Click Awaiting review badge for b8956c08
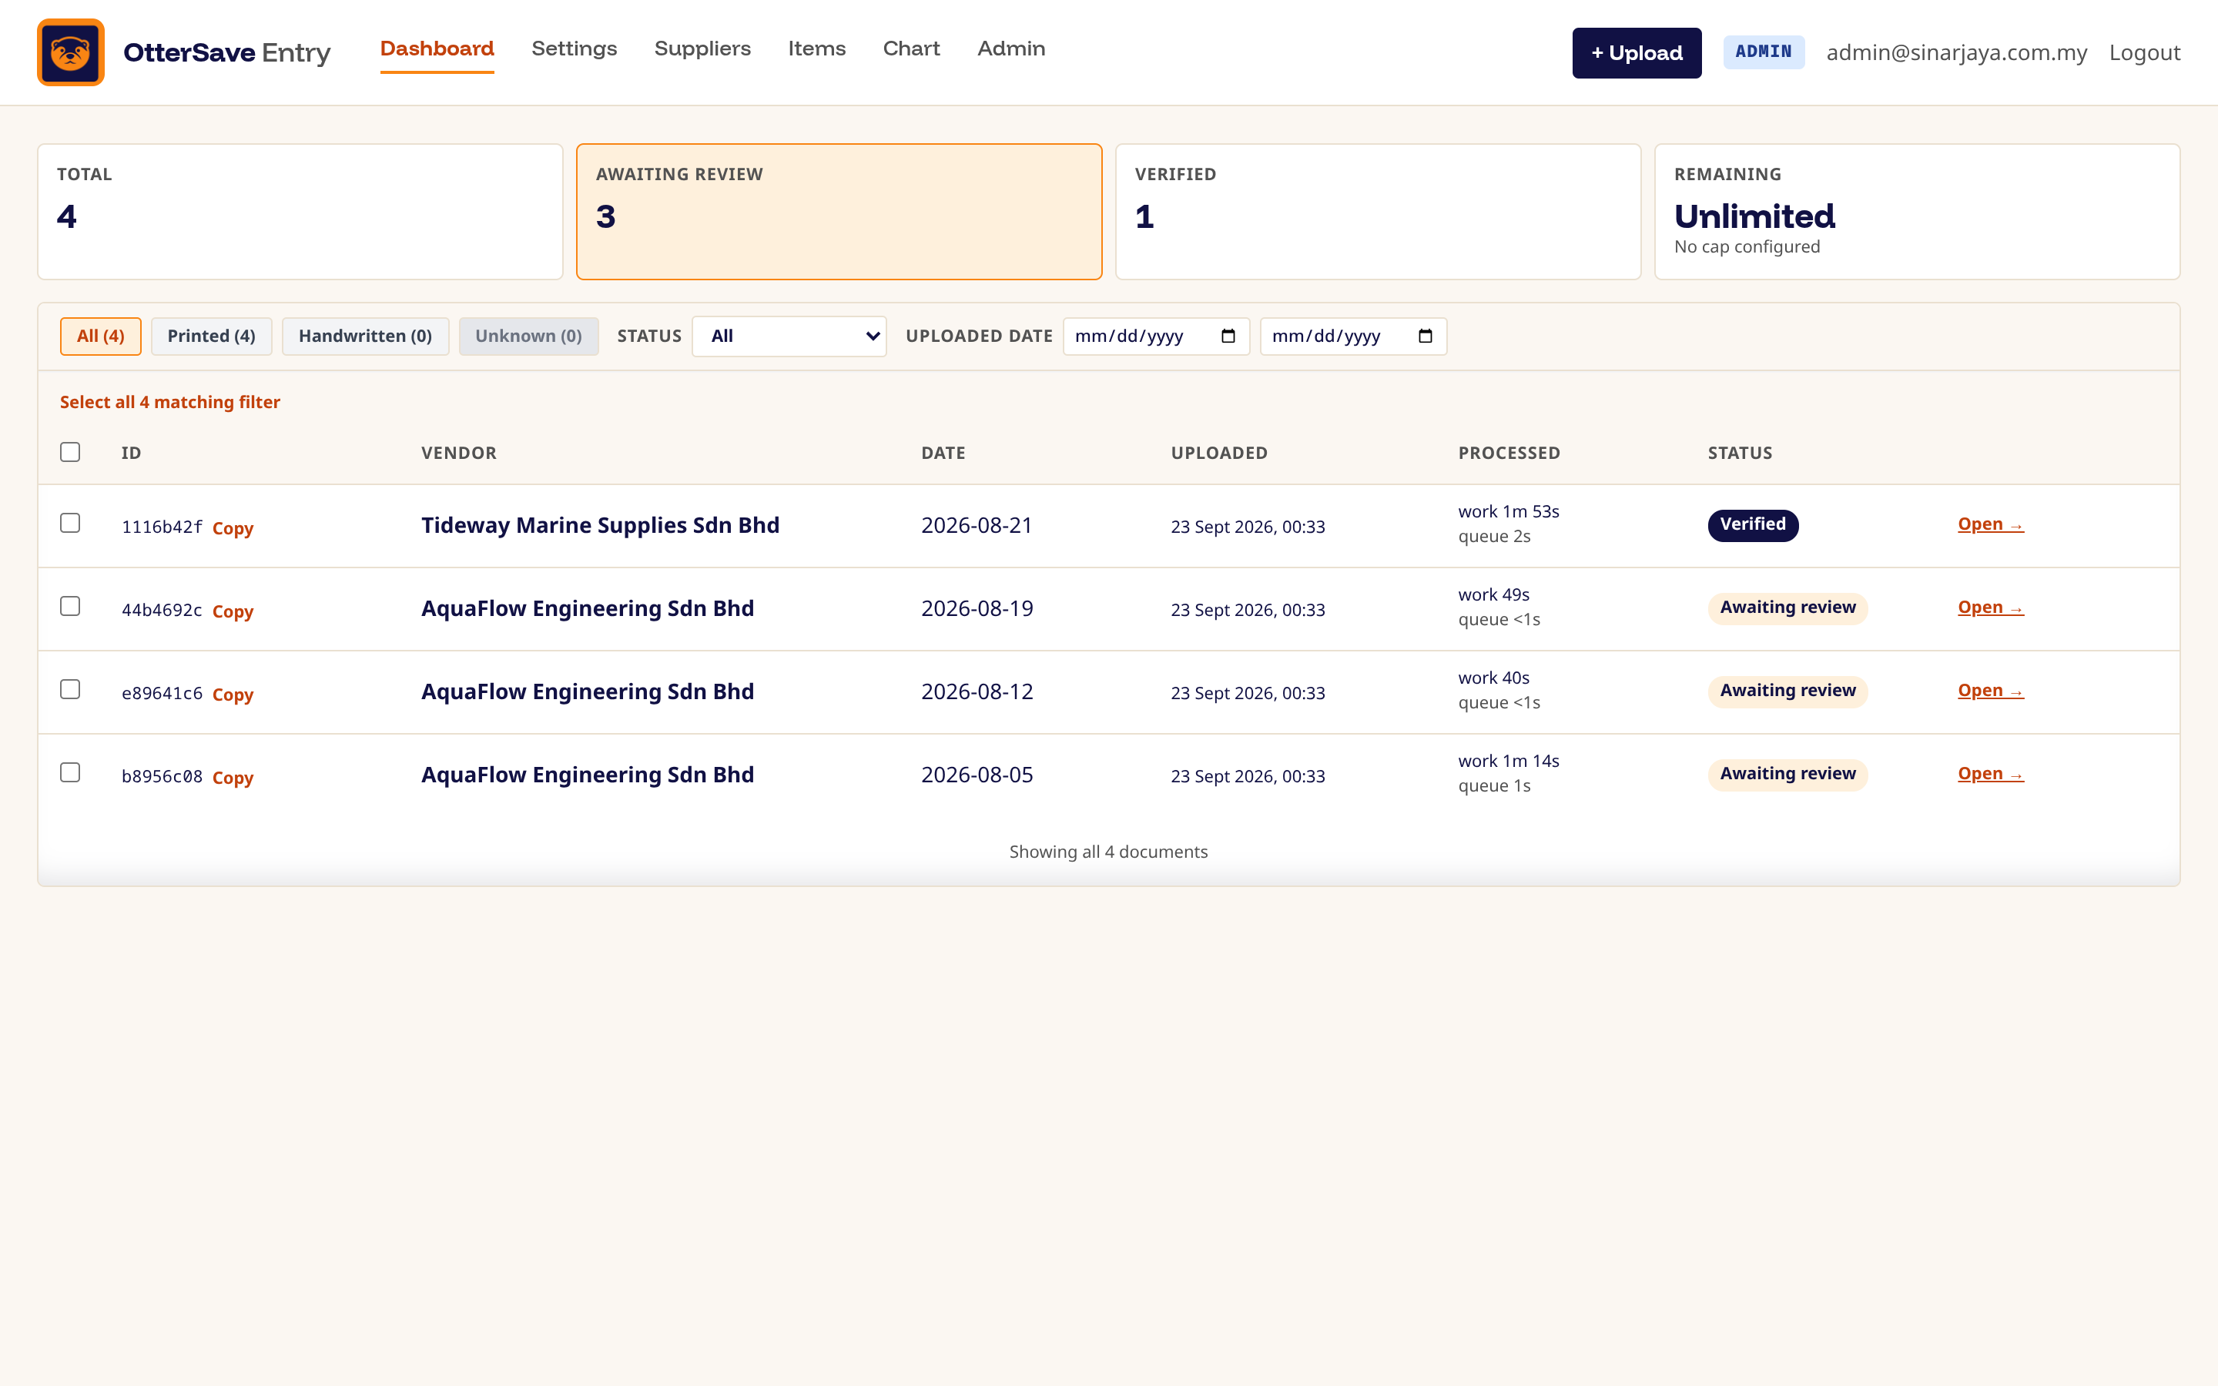This screenshot has width=2218, height=1386. (1787, 775)
